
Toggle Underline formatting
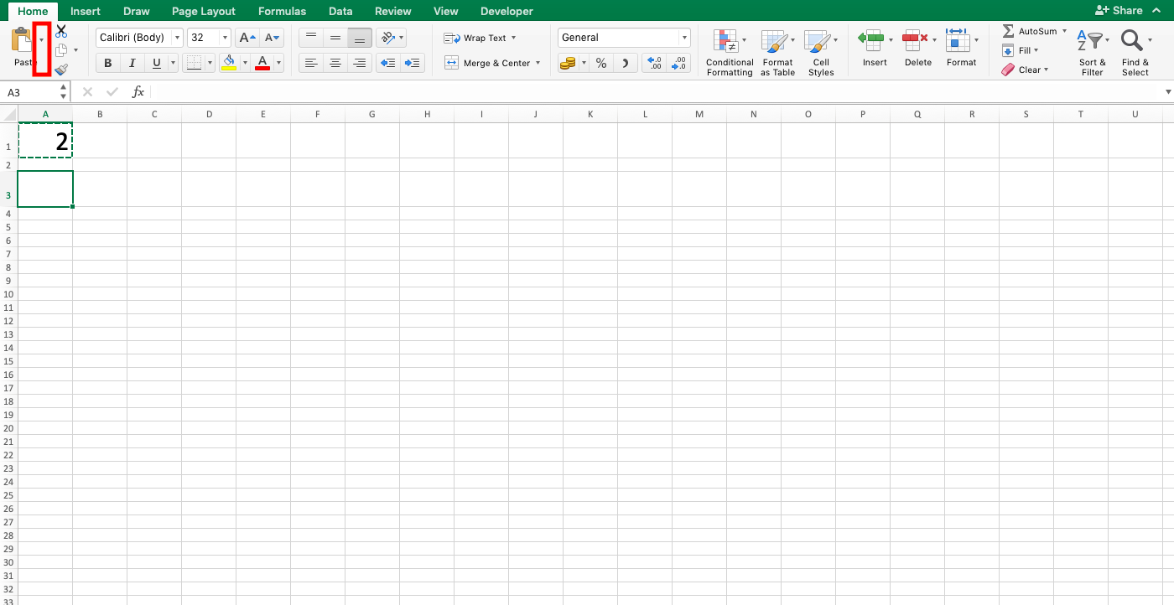[x=156, y=63]
